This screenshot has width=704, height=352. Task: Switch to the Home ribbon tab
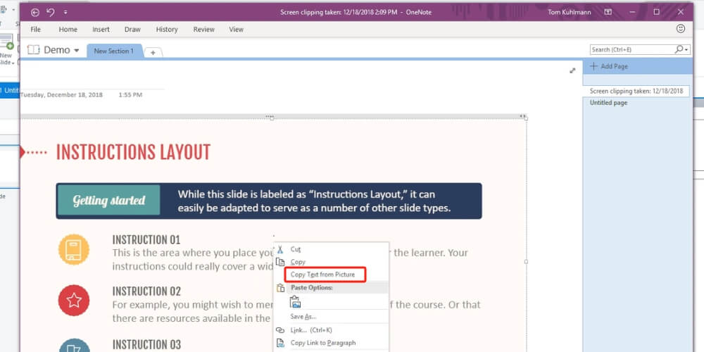[68, 29]
